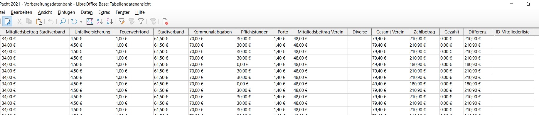Click the Paste clipboard icon
539x115 pixels.
coord(39,21)
